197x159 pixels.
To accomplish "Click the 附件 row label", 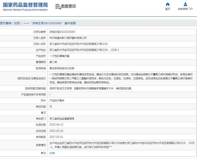I will (x=43, y=101).
